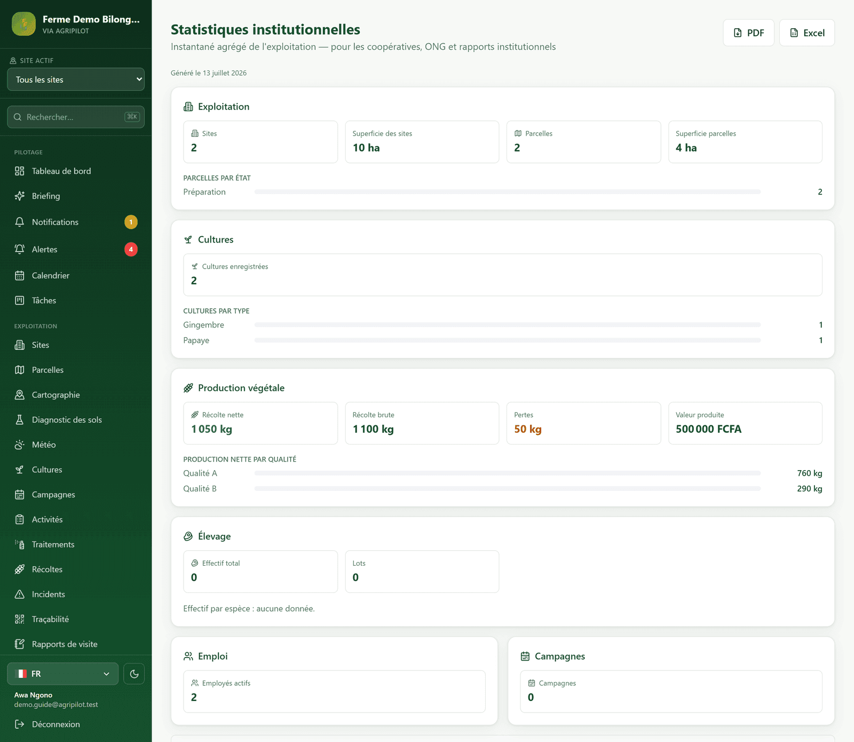Click the Pertes 50 kg value
The image size is (854, 742).
[528, 429]
